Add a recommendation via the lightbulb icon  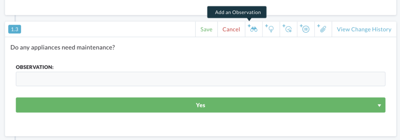271,29
